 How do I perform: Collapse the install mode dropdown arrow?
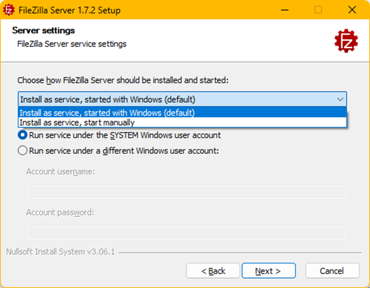[x=340, y=99]
